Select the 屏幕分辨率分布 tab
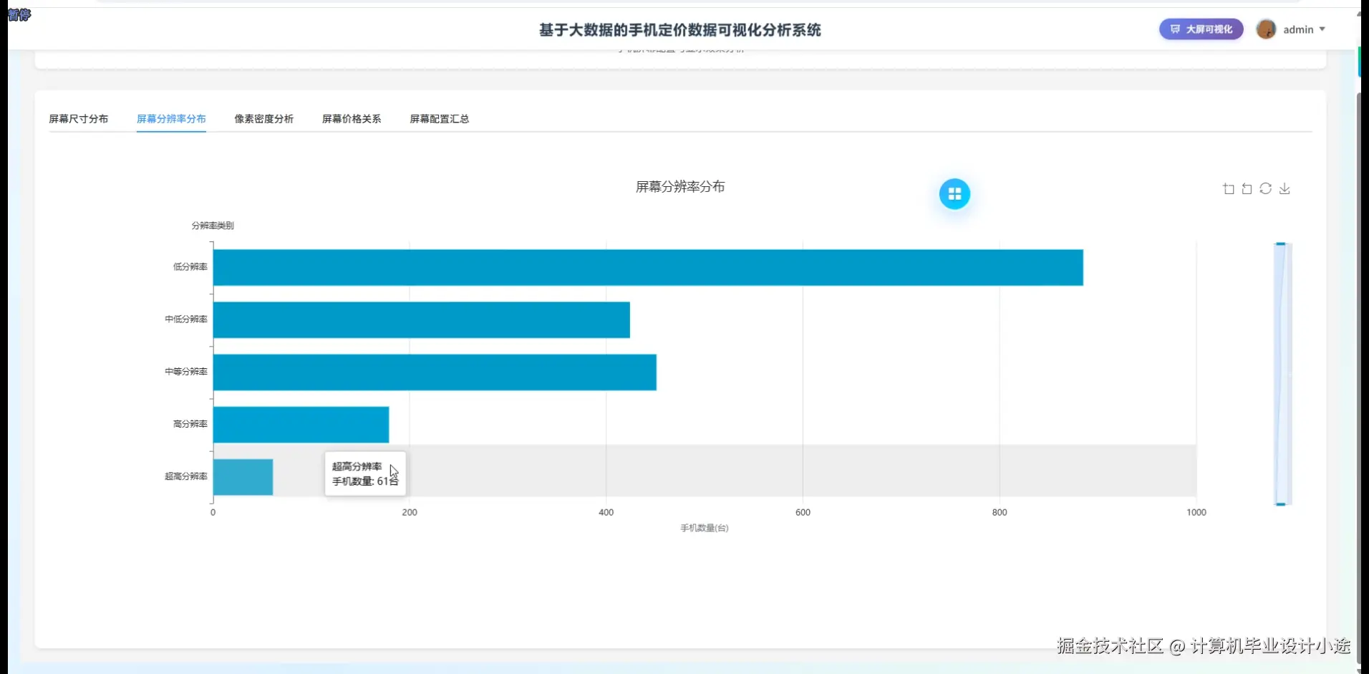Screen dimensions: 1369x674 (x=171, y=119)
